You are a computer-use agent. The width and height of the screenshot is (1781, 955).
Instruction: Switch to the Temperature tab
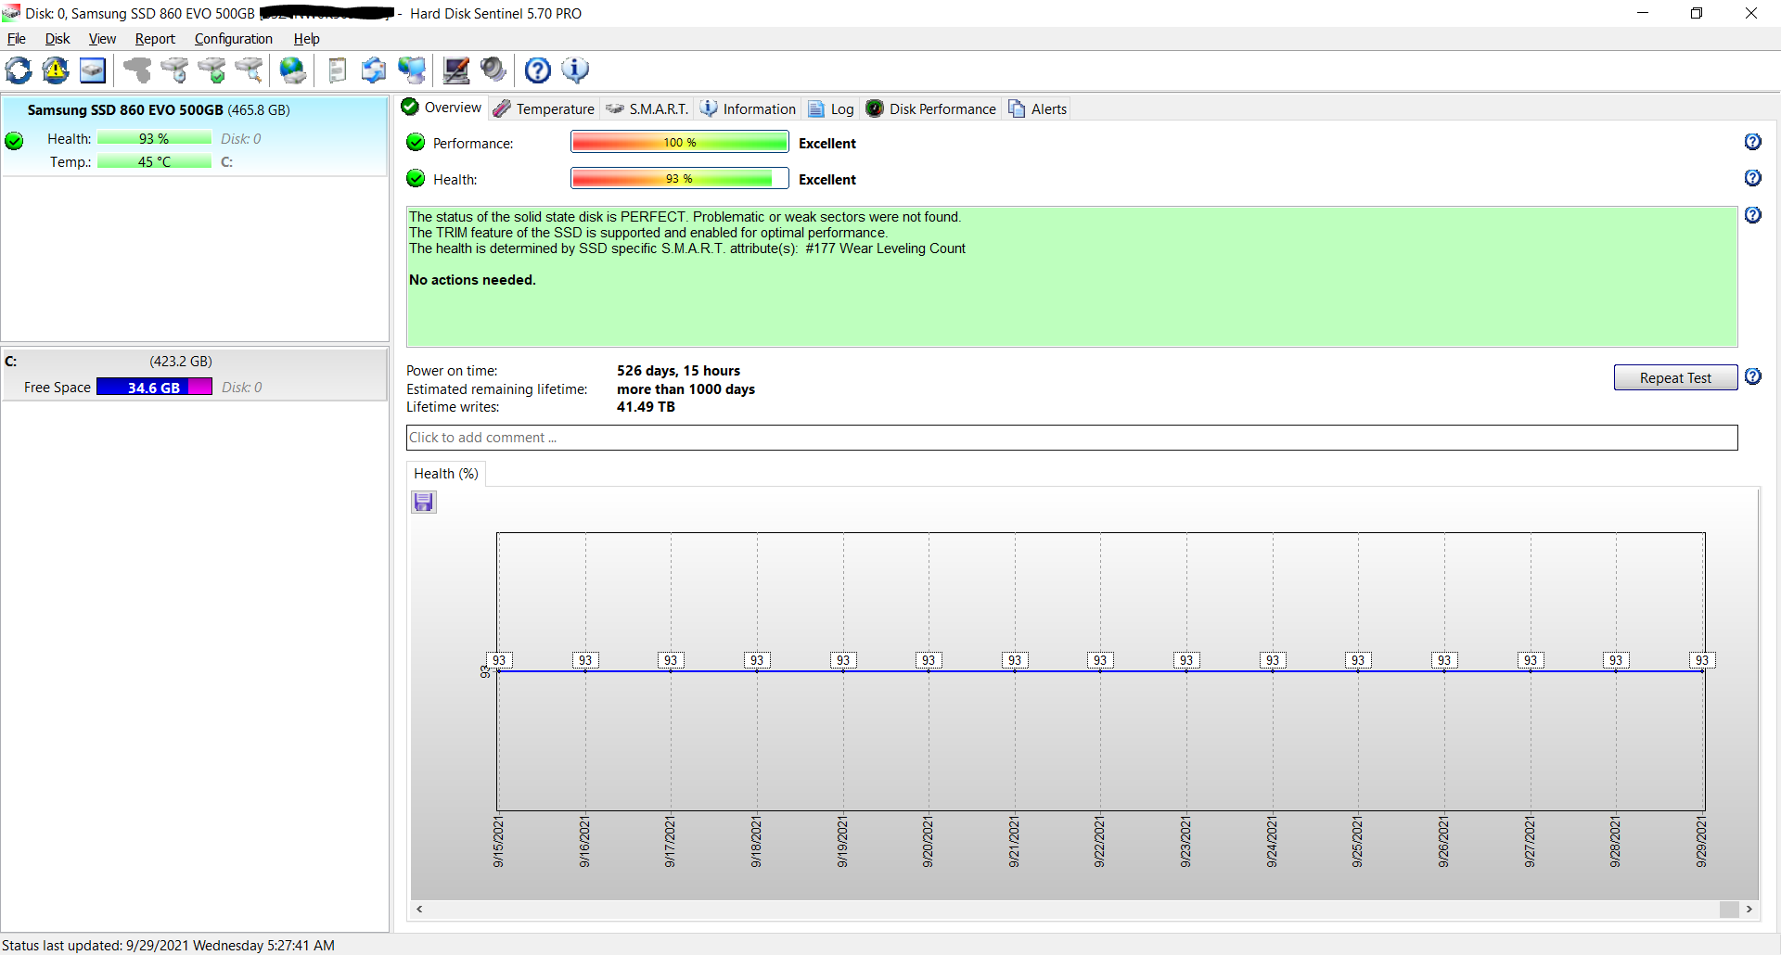click(x=545, y=108)
